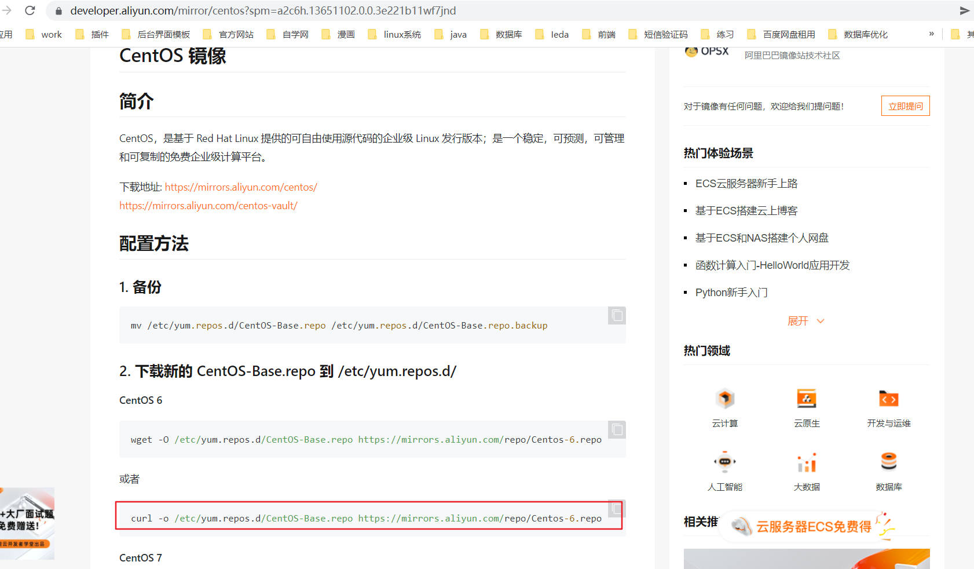Click the curl command text for CentOS 6

click(366, 519)
